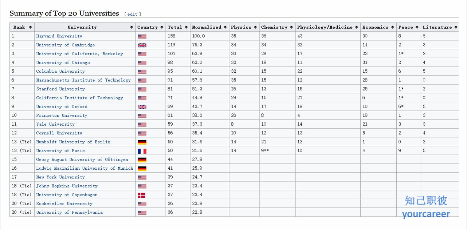Open University of Oxford link
This screenshot has width=467, height=230.
[62, 106]
